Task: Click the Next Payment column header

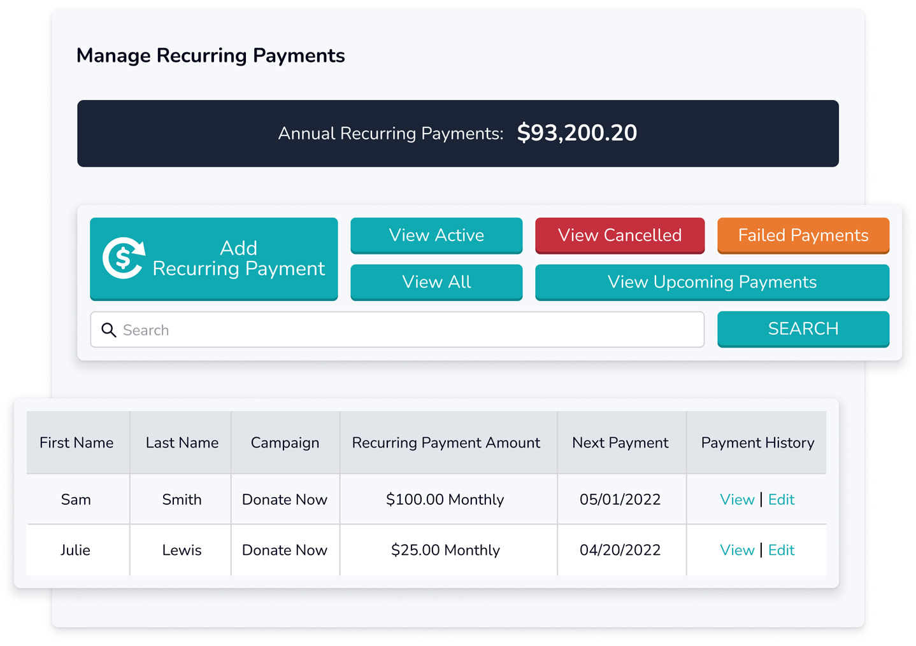Action: (x=620, y=443)
